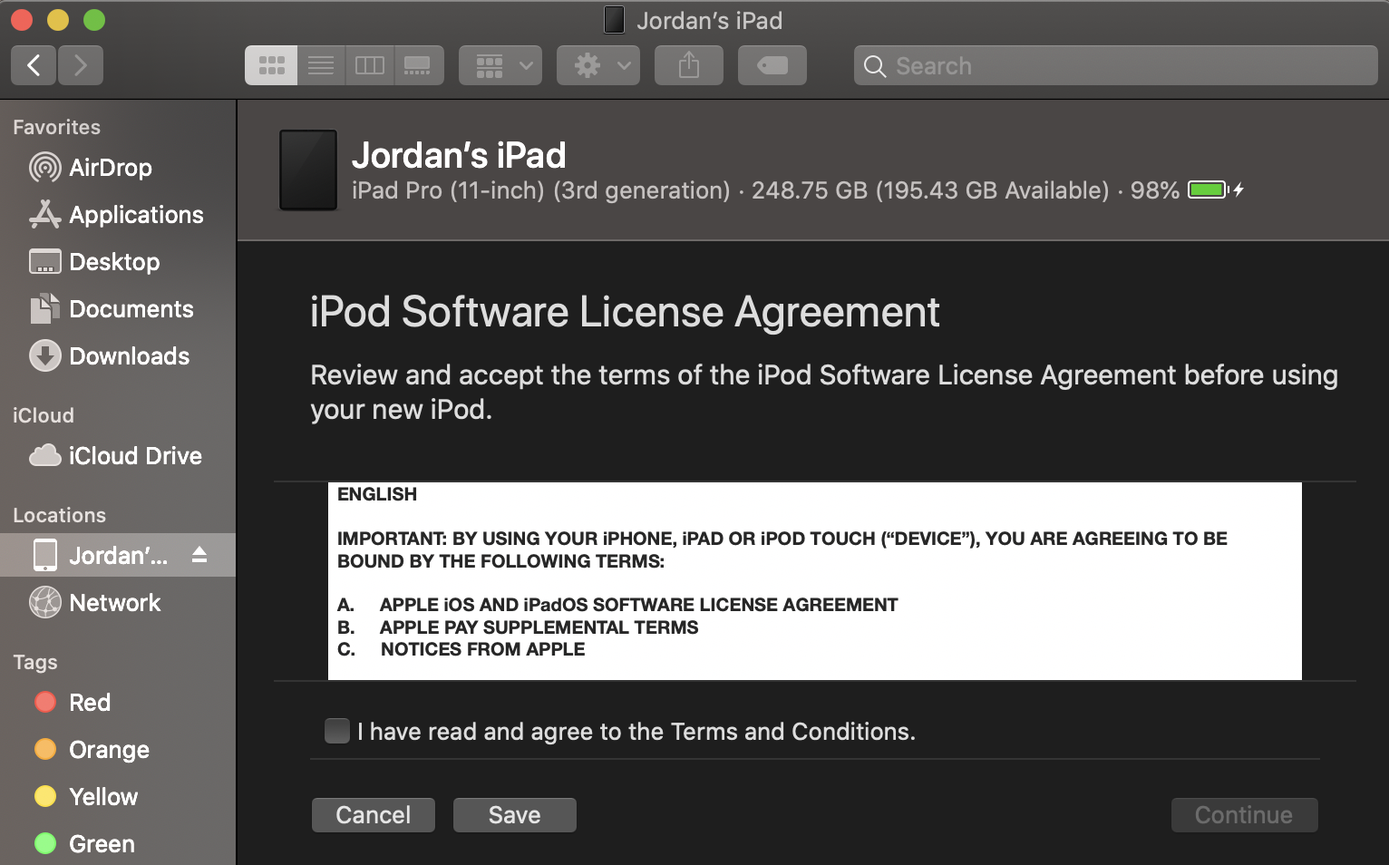This screenshot has width=1389, height=865.
Task: Select the Yellow tag
Action: (x=118, y=797)
